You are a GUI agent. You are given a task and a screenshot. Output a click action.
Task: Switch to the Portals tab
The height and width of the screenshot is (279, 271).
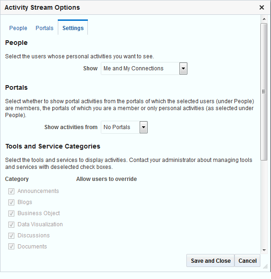44,28
